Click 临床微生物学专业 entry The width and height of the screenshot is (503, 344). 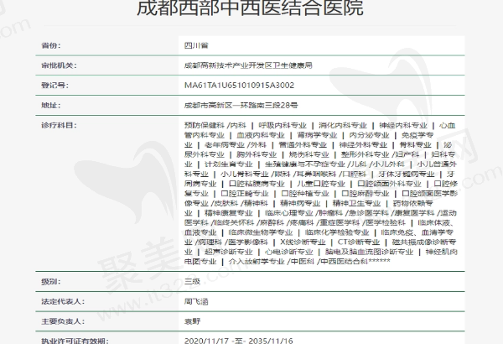[x=261, y=232]
